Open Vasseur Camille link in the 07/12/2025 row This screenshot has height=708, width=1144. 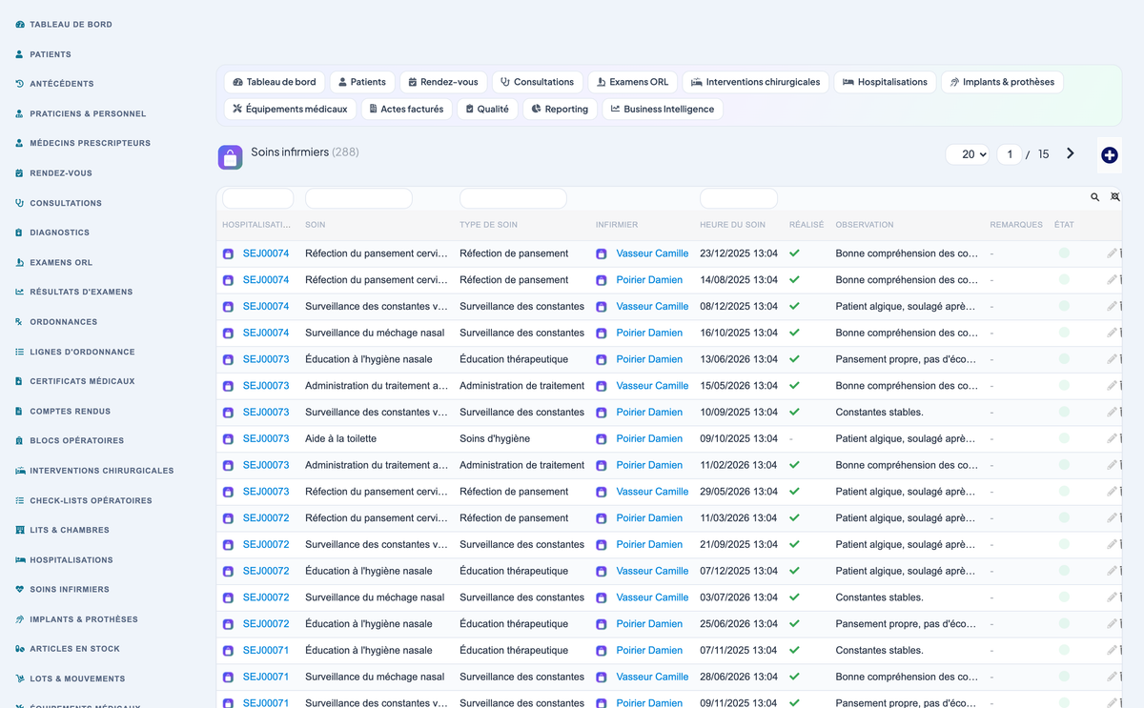click(x=652, y=571)
